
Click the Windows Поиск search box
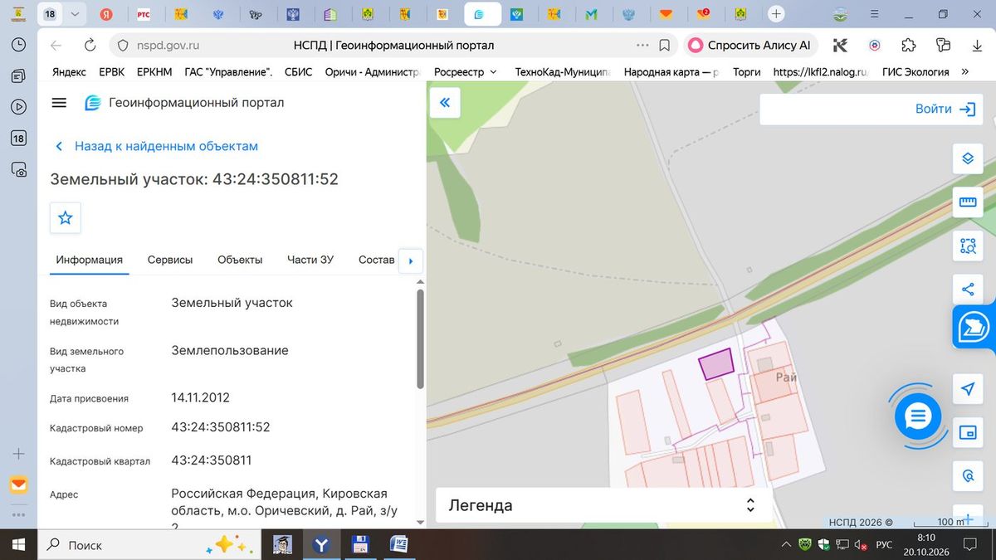pos(149,545)
